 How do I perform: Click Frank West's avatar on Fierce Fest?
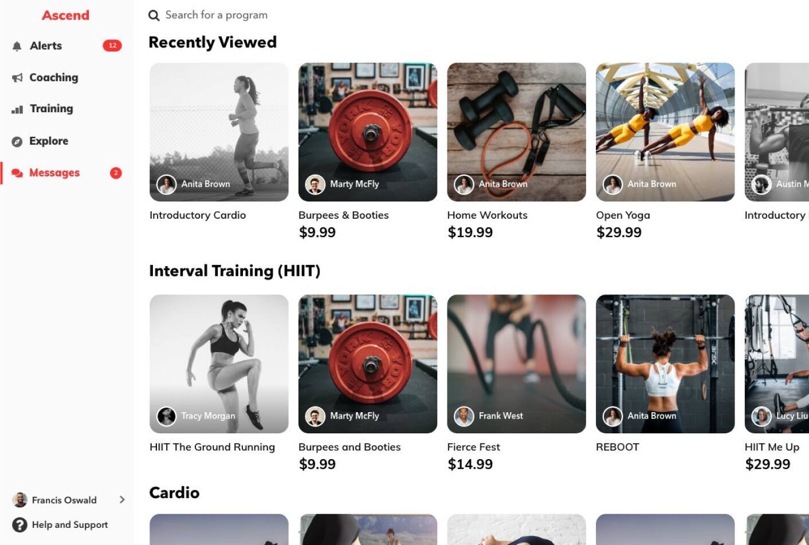coord(464,416)
